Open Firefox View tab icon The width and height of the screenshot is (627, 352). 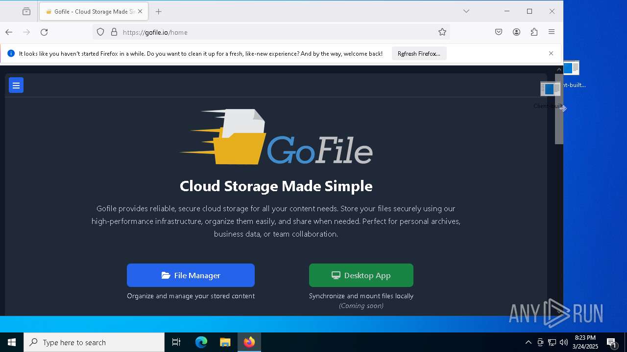pyautogui.click(x=26, y=11)
